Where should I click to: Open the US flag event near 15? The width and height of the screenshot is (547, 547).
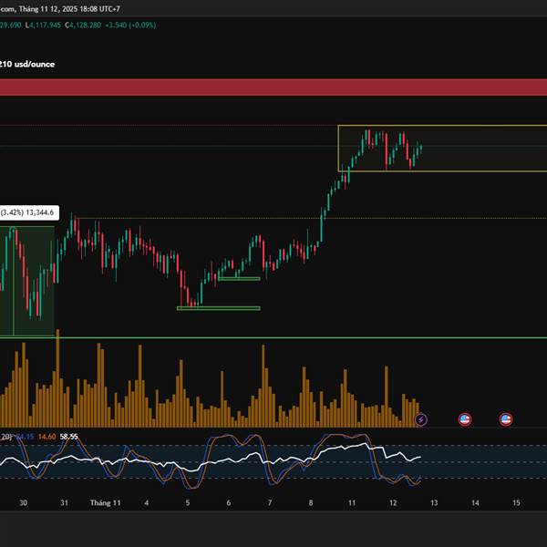click(506, 419)
